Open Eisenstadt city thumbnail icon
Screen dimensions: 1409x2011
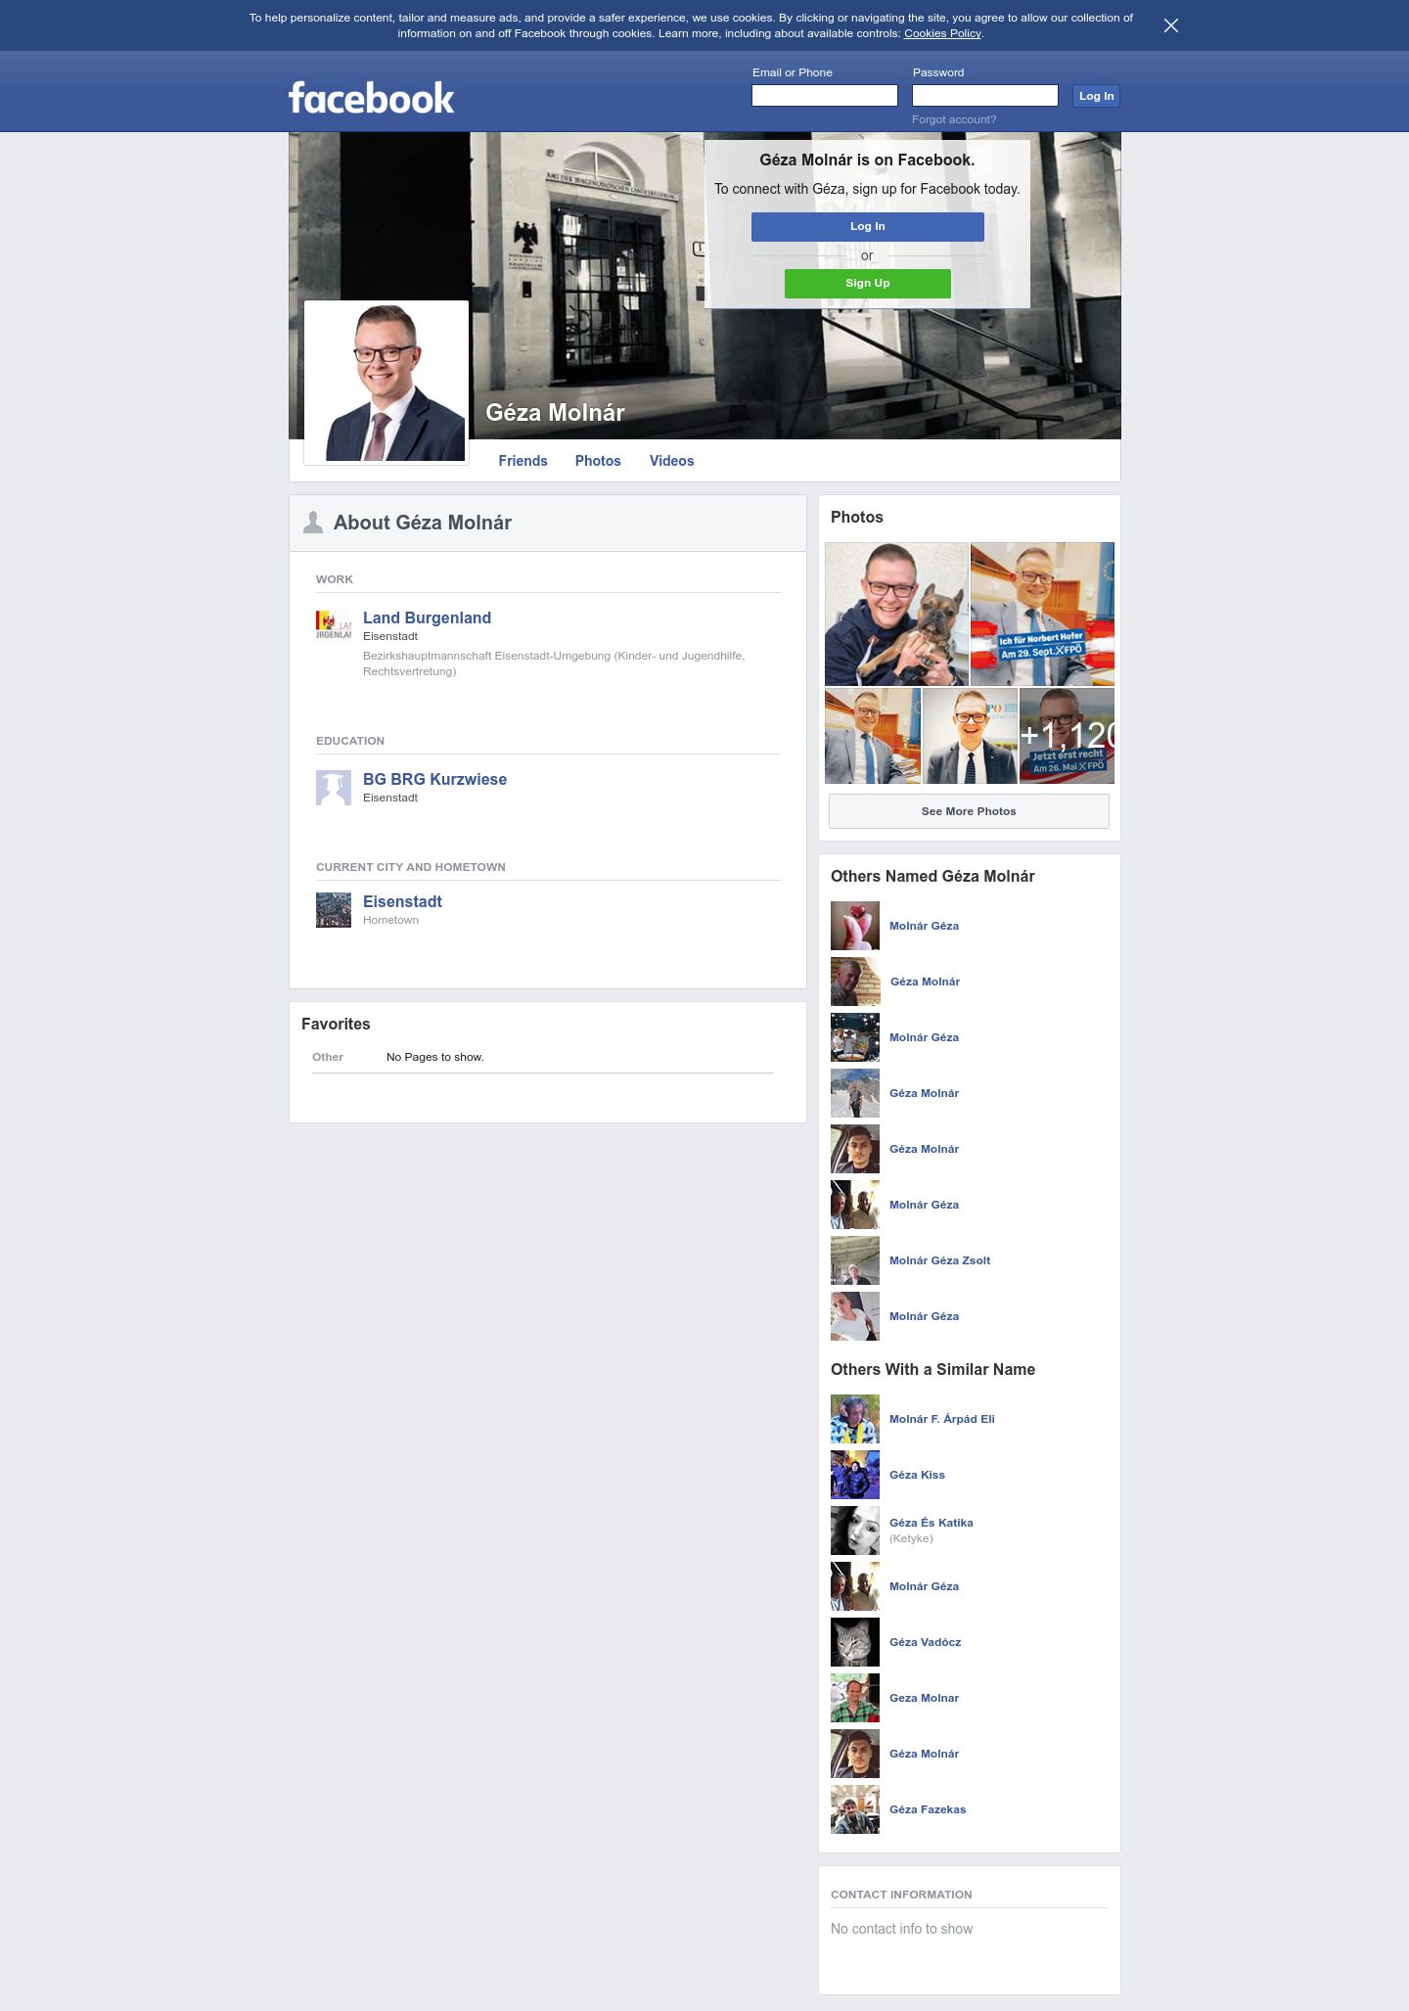(x=334, y=910)
